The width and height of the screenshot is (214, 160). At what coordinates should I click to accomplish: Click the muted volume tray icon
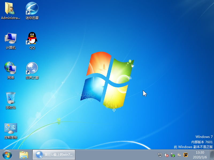(166, 155)
